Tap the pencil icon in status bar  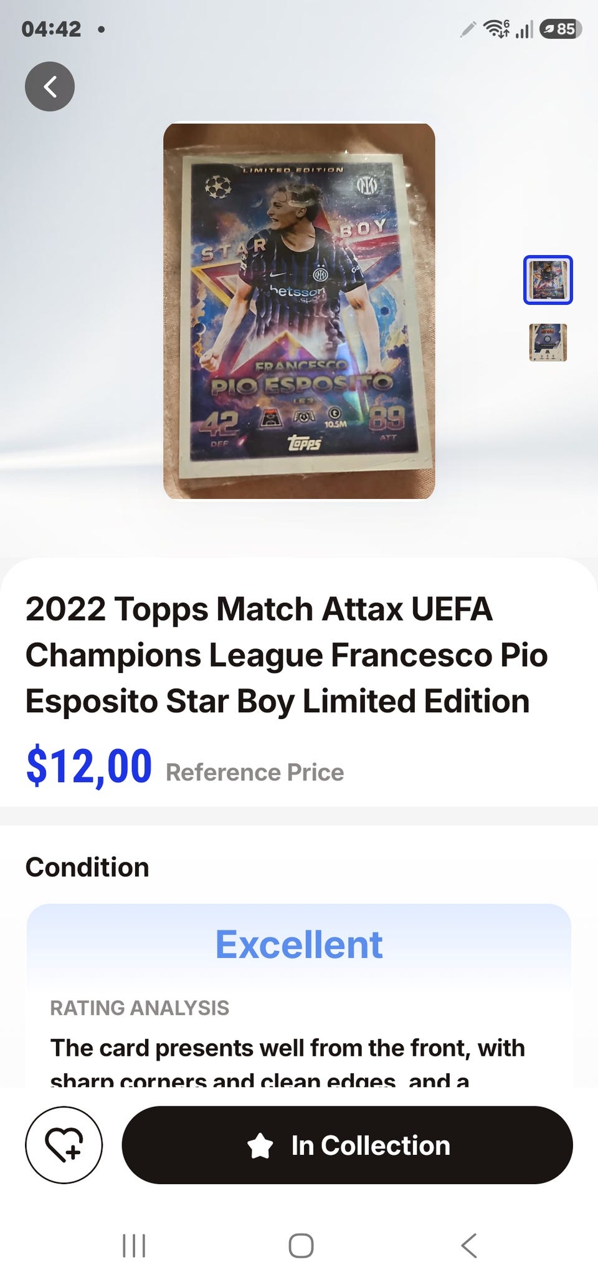tap(468, 29)
